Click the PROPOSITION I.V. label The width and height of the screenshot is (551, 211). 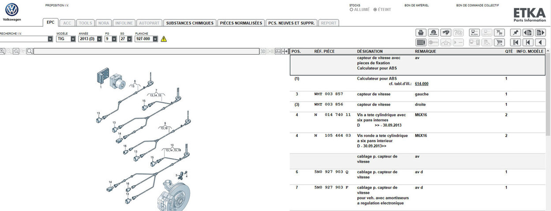tap(57, 5)
